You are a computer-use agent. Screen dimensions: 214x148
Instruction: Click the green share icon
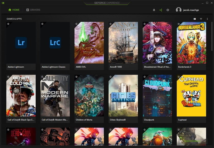(x=161, y=10)
